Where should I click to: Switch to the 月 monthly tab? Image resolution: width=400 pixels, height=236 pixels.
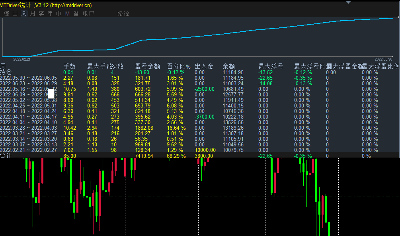(33, 13)
